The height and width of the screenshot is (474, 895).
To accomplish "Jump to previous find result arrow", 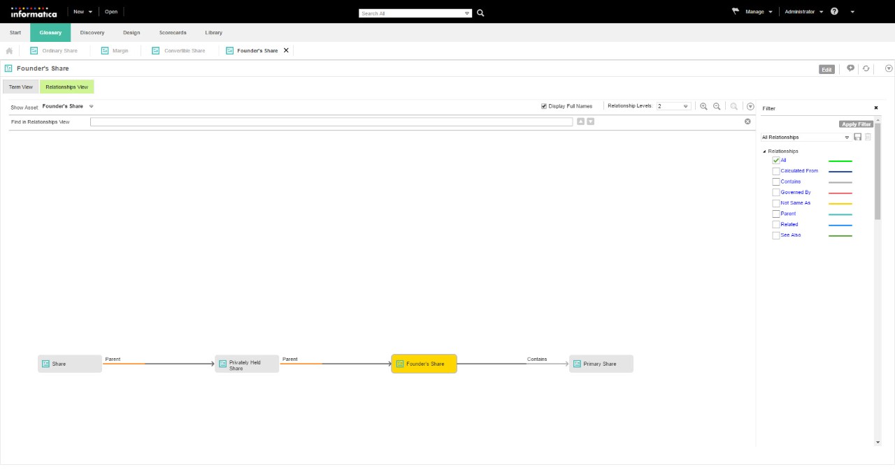I will (580, 121).
